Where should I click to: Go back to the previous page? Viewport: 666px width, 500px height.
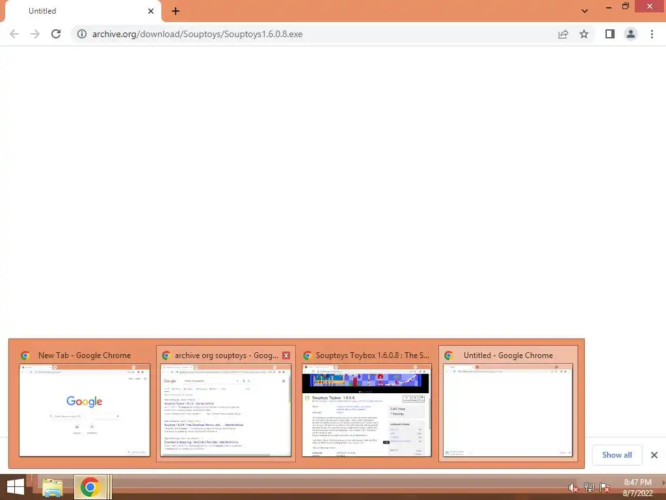tap(14, 34)
